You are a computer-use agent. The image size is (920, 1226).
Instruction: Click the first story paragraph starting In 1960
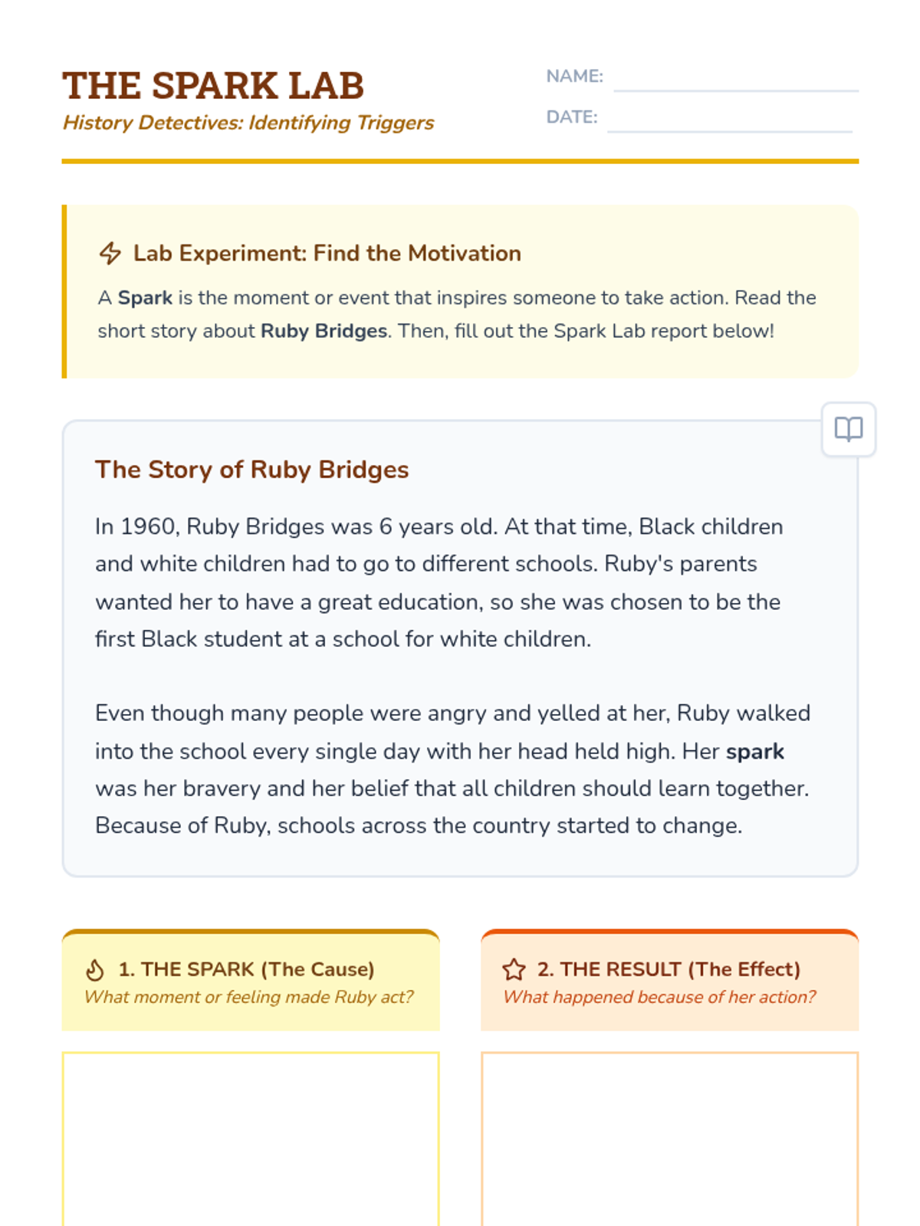coord(439,582)
